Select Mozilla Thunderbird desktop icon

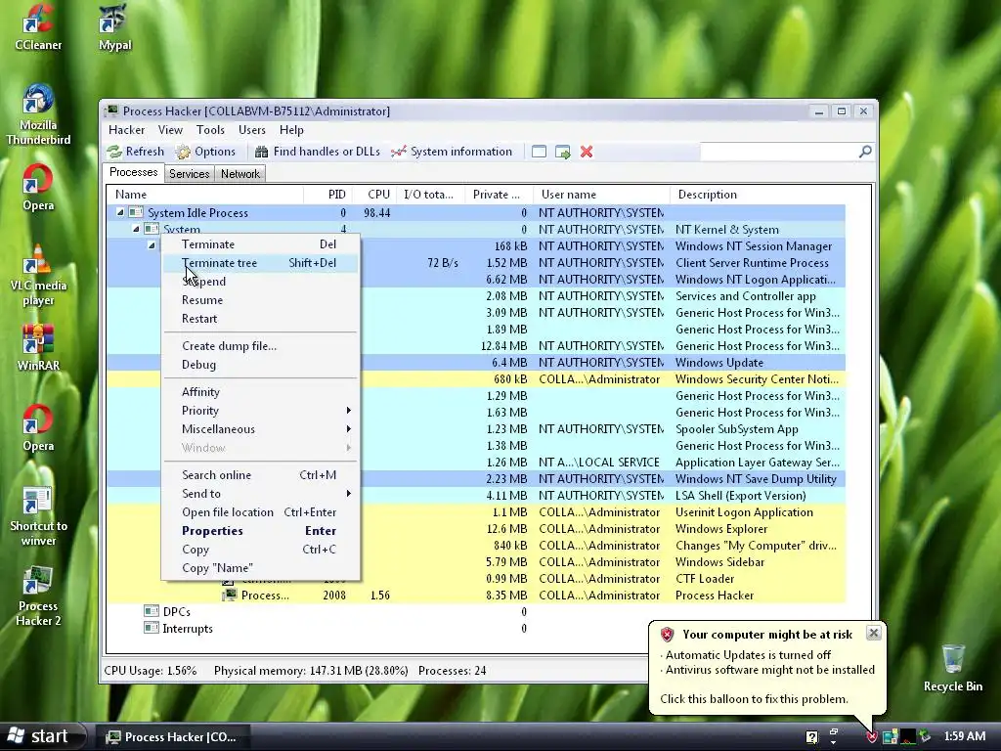click(38, 115)
